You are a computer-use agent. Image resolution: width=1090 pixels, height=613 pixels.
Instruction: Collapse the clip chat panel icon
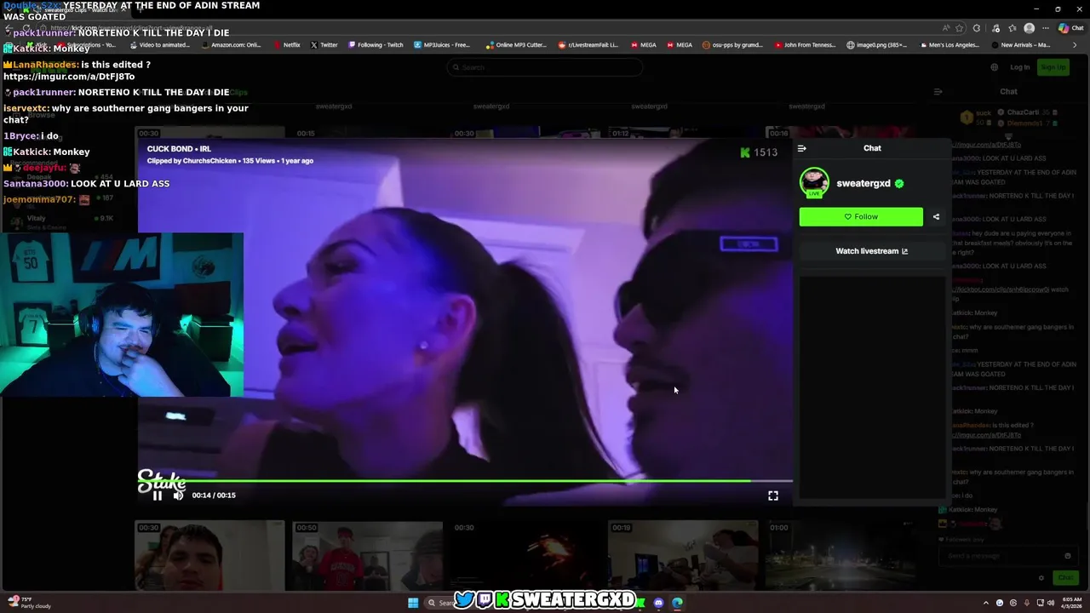pyautogui.click(x=801, y=148)
